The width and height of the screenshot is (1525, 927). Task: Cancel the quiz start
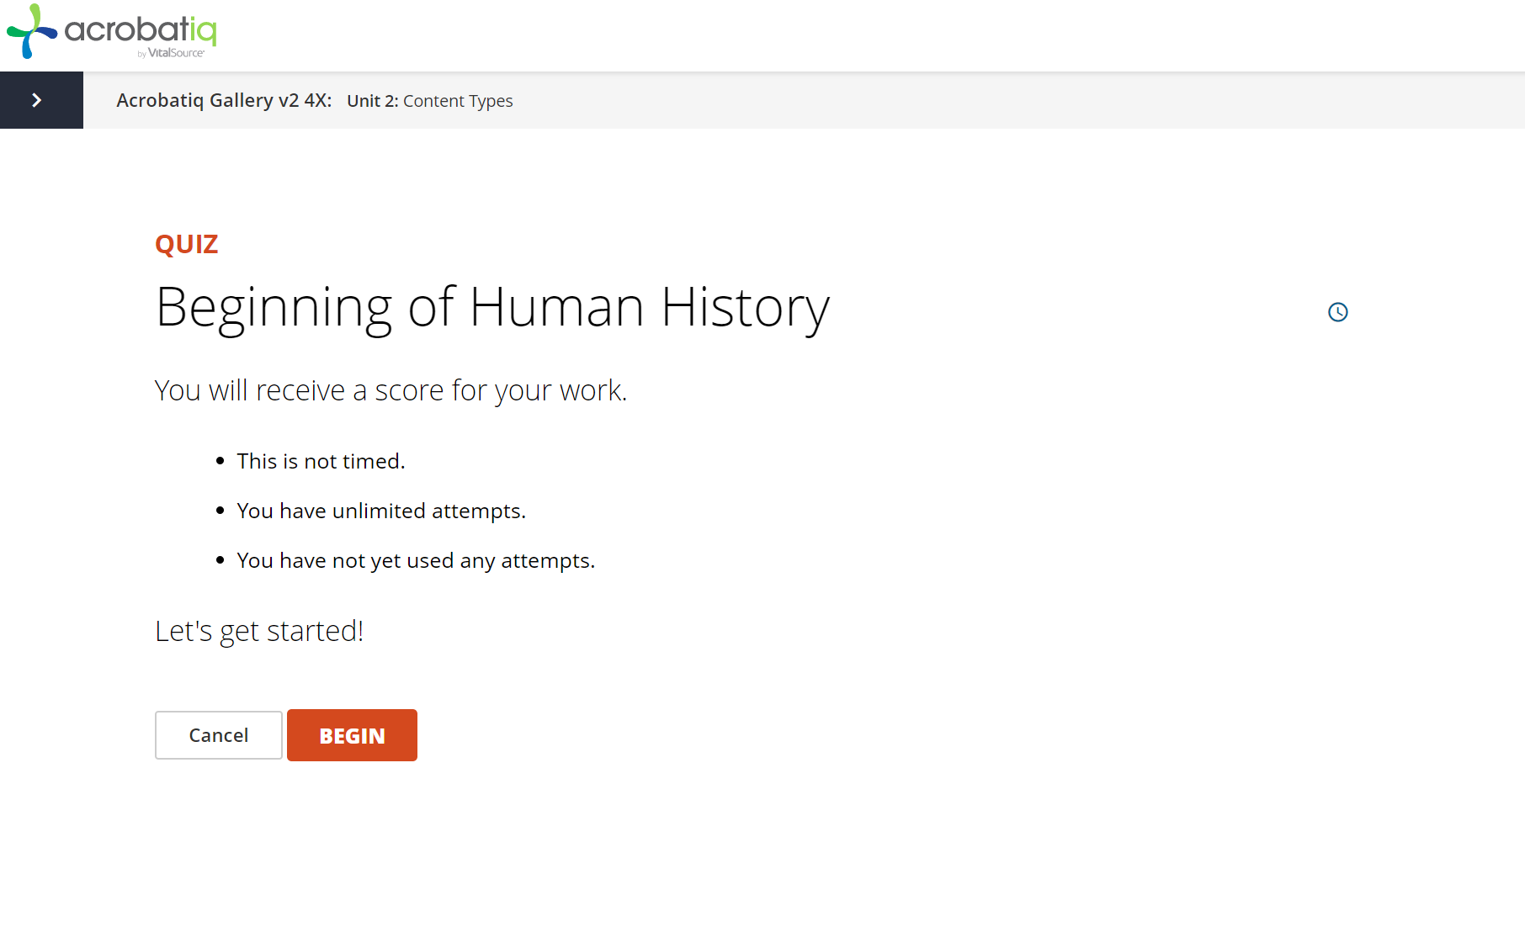point(218,735)
